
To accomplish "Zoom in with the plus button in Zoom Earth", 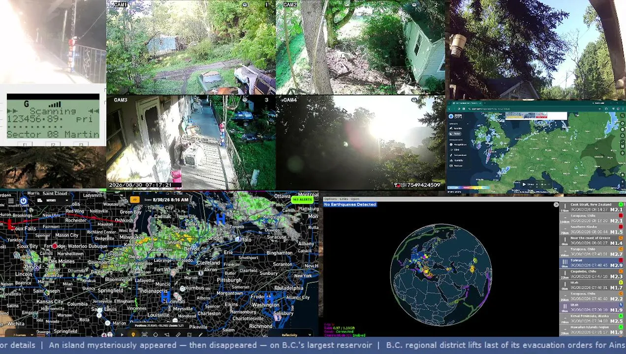I will 623,181.
